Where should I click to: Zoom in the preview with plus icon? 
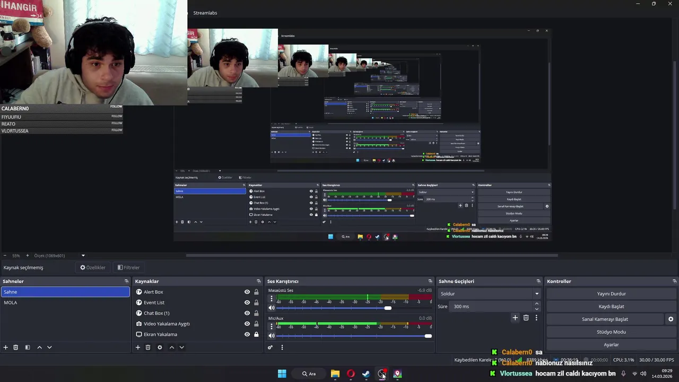[28, 256]
